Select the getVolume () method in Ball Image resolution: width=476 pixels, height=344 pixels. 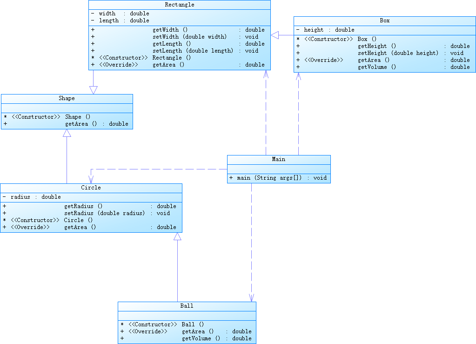pos(186,338)
